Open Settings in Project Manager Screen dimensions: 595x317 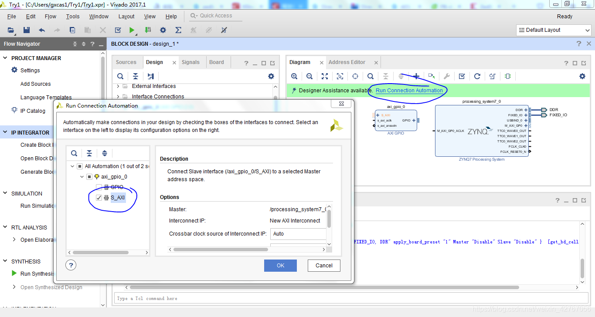pyautogui.click(x=30, y=71)
